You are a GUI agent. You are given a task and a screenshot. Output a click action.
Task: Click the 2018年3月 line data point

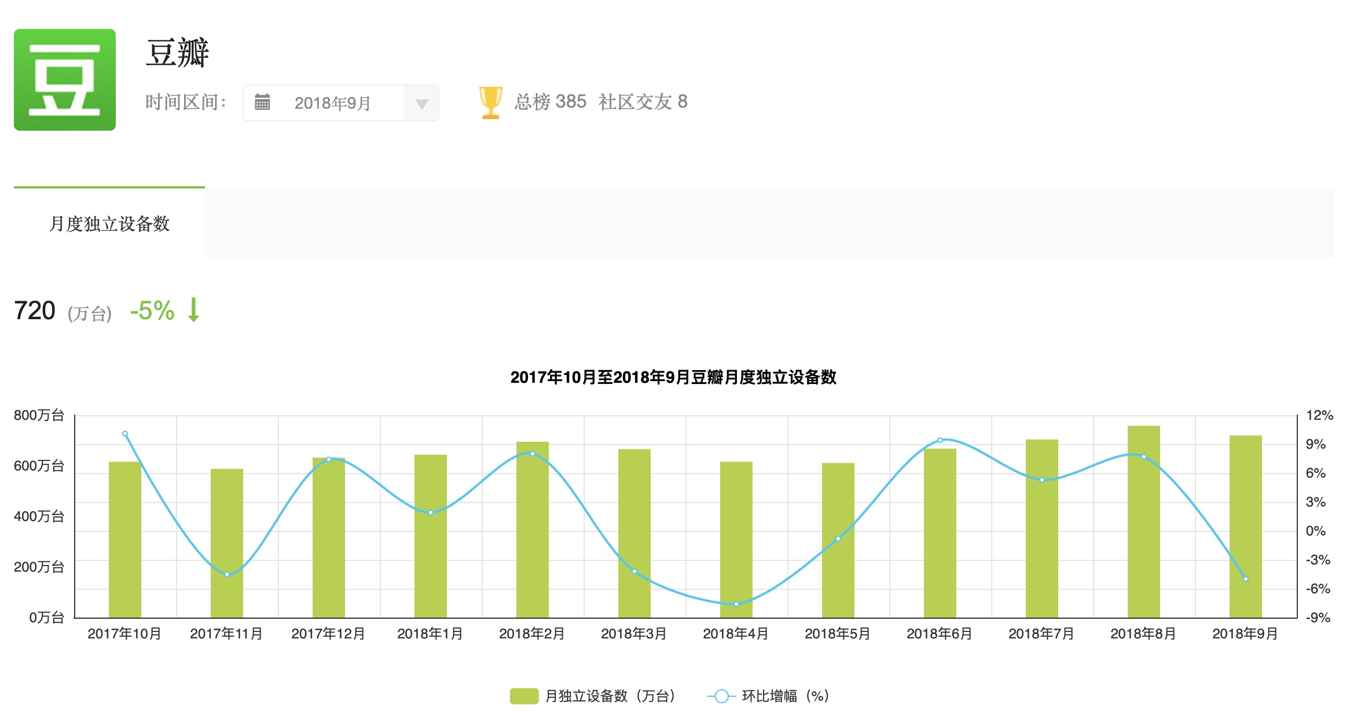(x=634, y=571)
